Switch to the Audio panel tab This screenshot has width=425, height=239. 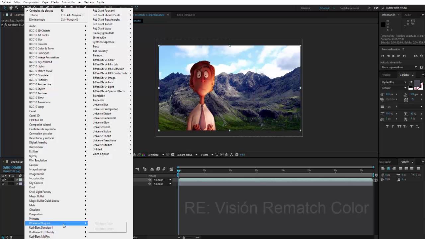pyautogui.click(x=408, y=15)
